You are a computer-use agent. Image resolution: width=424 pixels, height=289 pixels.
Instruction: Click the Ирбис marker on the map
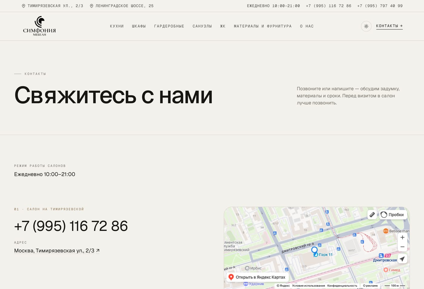pos(247,268)
